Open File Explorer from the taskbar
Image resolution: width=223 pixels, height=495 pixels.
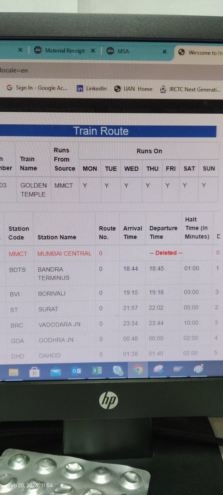tap(14, 372)
